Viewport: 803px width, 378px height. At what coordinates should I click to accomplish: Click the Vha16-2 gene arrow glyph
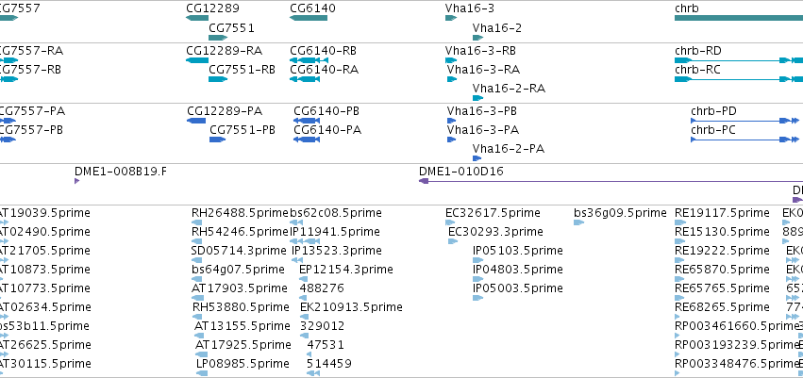pyautogui.click(x=477, y=38)
